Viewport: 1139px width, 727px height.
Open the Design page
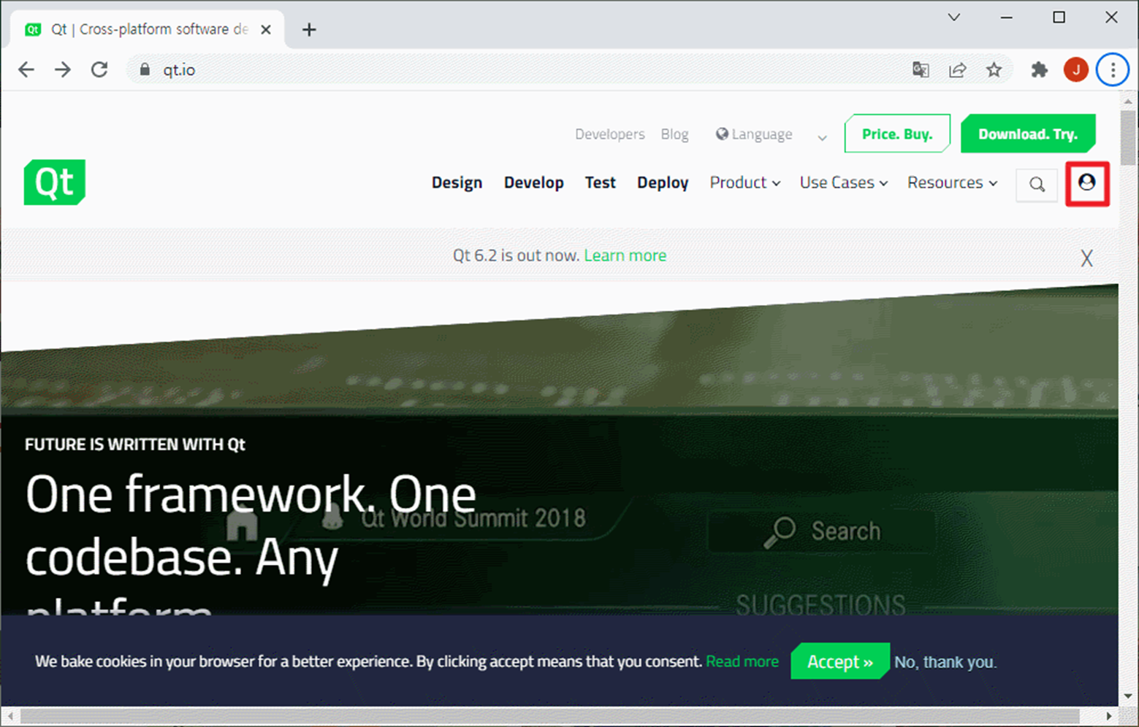coord(457,182)
